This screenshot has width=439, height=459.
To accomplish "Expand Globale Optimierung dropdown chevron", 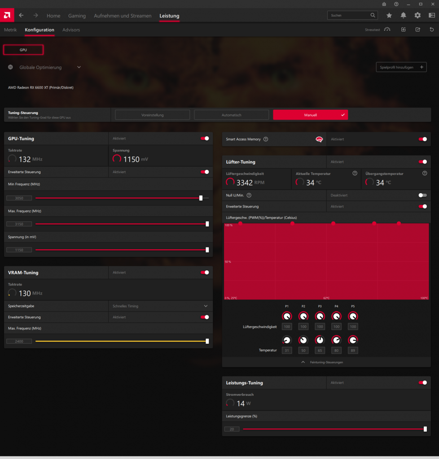I will pyautogui.click(x=79, y=67).
